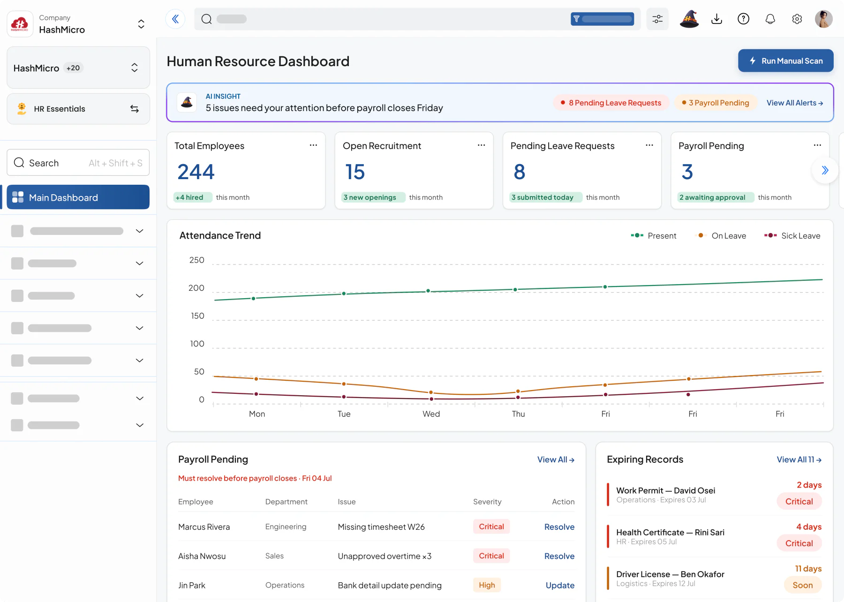
Task: Select Main Dashboard in sidebar
Action: (78, 197)
